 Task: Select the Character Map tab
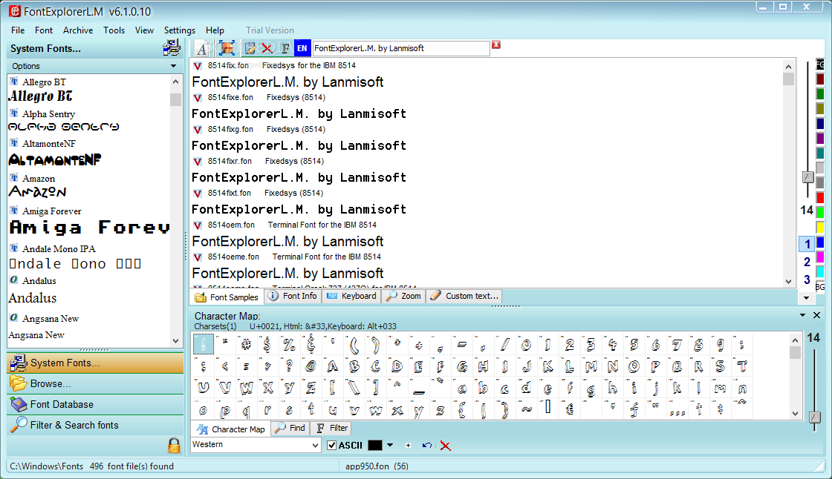tap(231, 429)
